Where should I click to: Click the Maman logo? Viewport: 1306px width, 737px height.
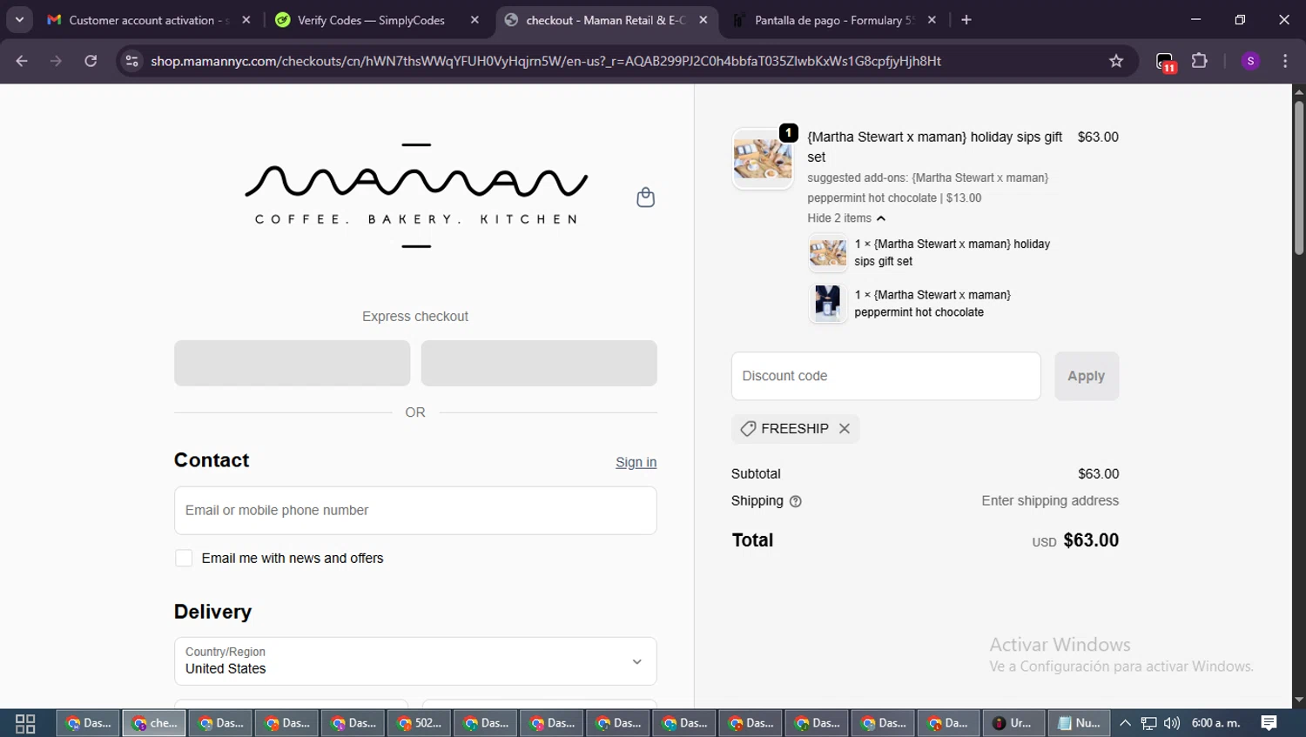[x=416, y=195]
